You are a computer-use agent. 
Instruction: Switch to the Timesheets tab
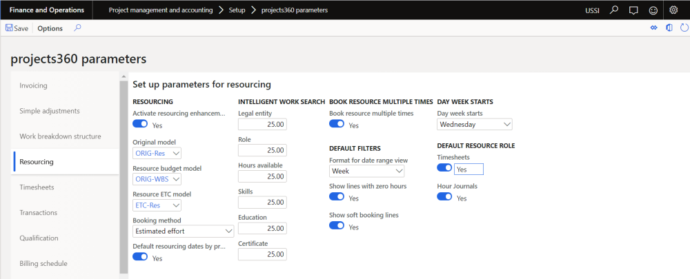37,187
